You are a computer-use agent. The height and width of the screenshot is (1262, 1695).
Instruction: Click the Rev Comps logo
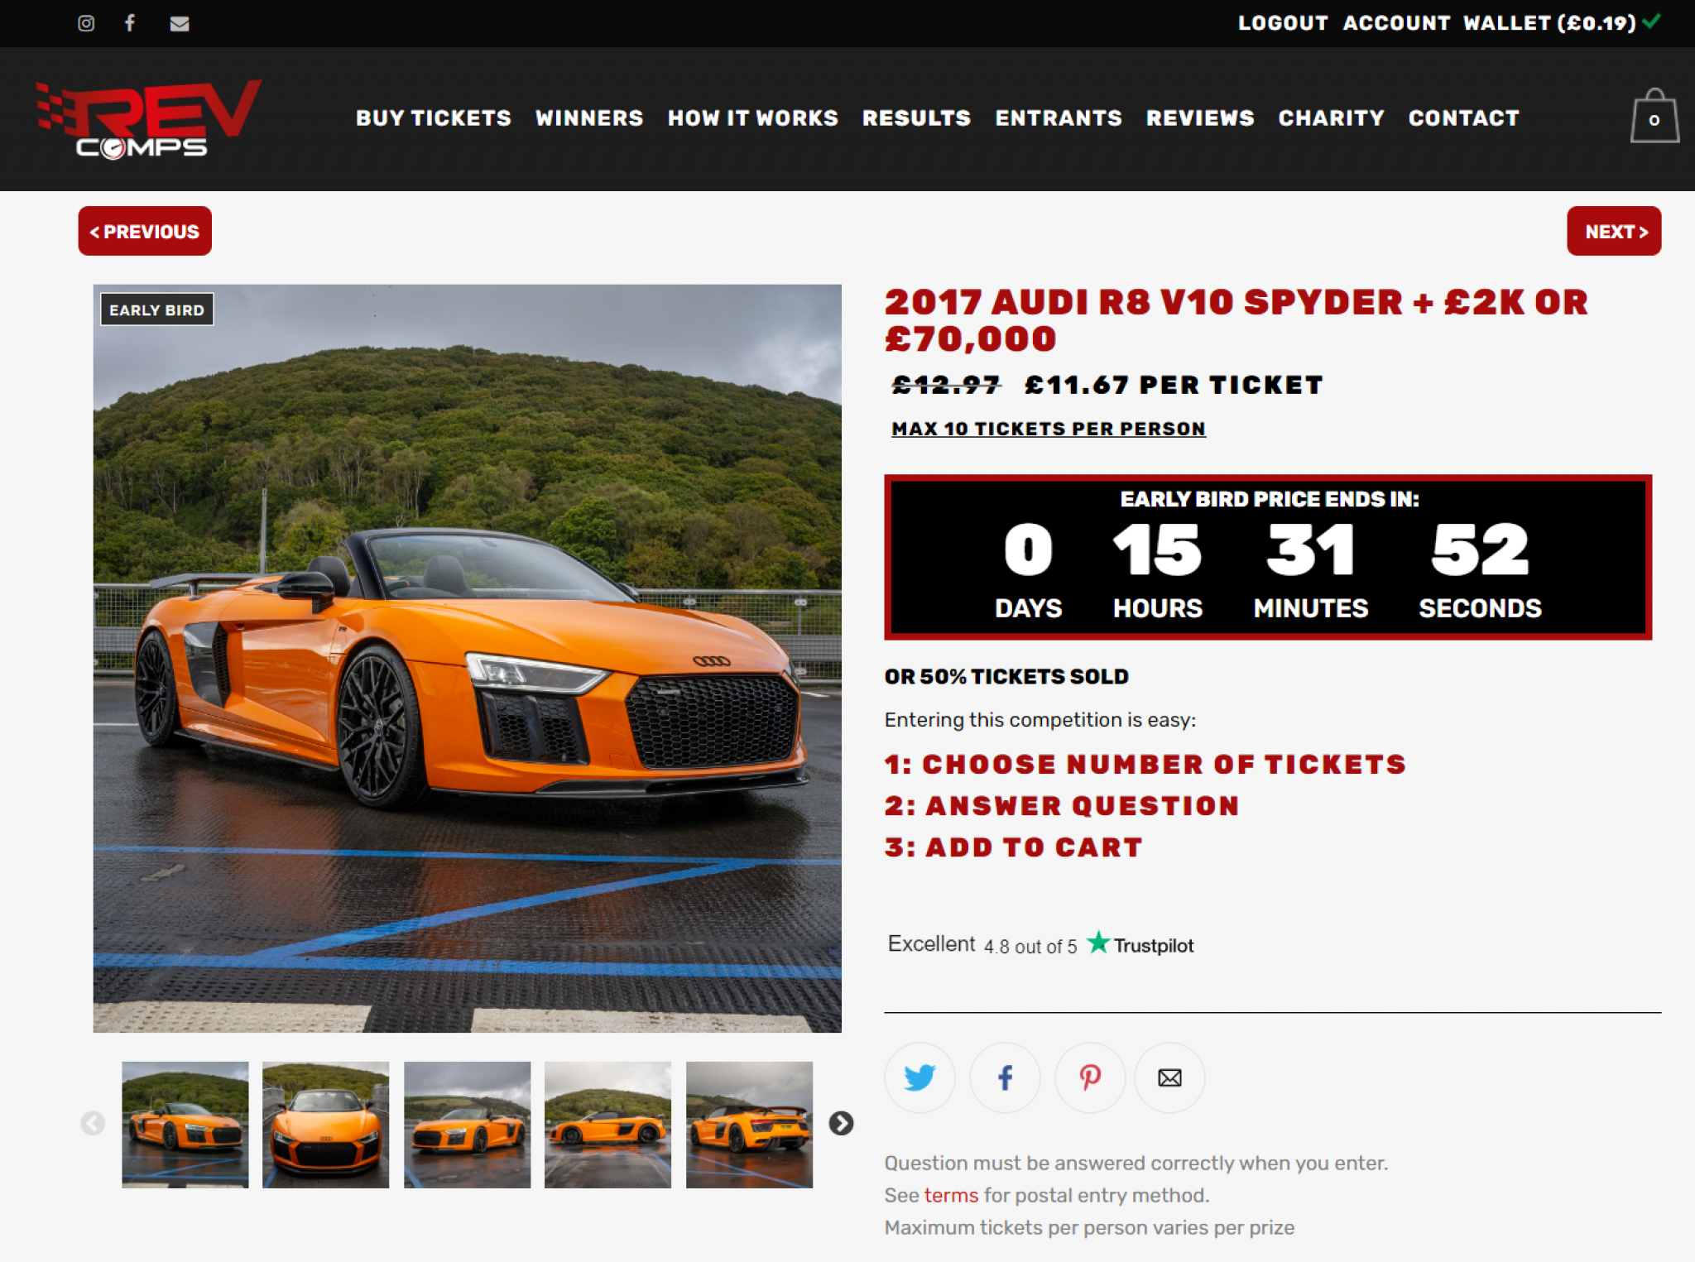pyautogui.click(x=149, y=118)
